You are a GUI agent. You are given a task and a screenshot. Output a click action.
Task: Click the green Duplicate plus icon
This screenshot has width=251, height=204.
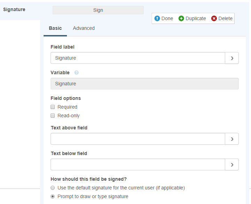point(181,18)
